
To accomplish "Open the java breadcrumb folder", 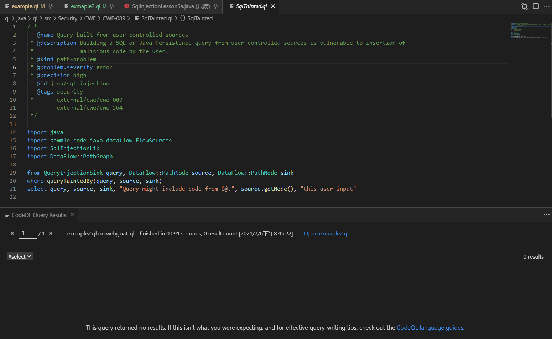I will (x=21, y=18).
